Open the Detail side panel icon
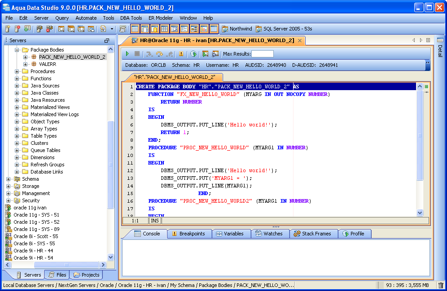This screenshot has width=447, height=291. pyautogui.click(x=440, y=40)
